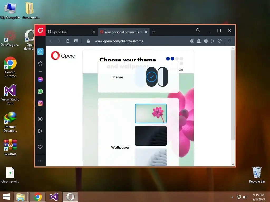The width and height of the screenshot is (270, 202).
Task: Take a snapshot with camera icon
Action: click(x=199, y=41)
